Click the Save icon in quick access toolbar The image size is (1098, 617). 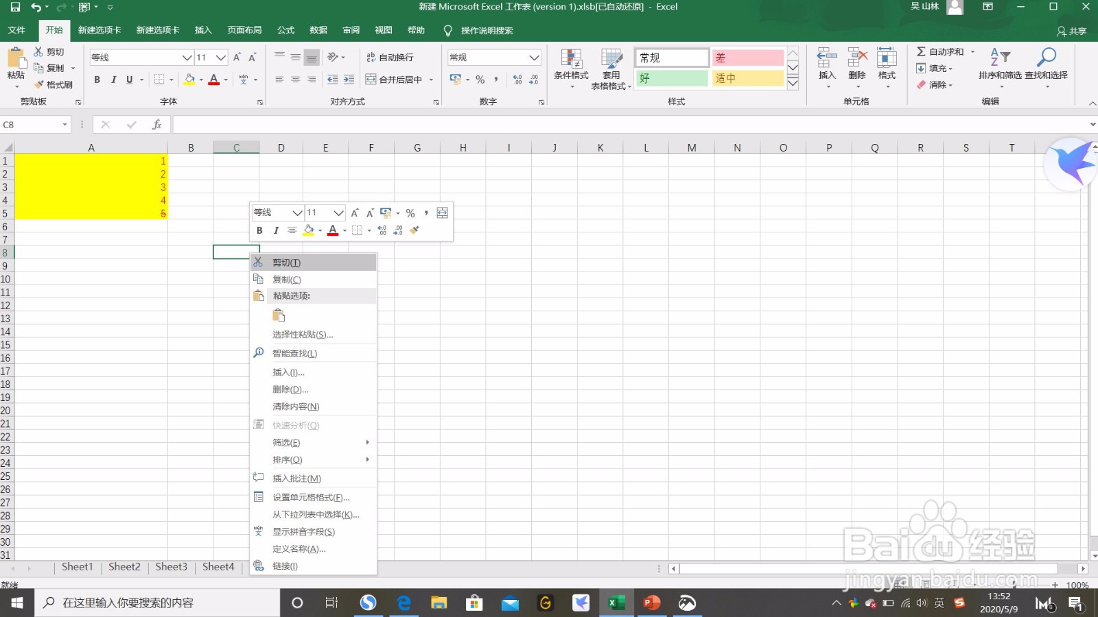[x=15, y=7]
